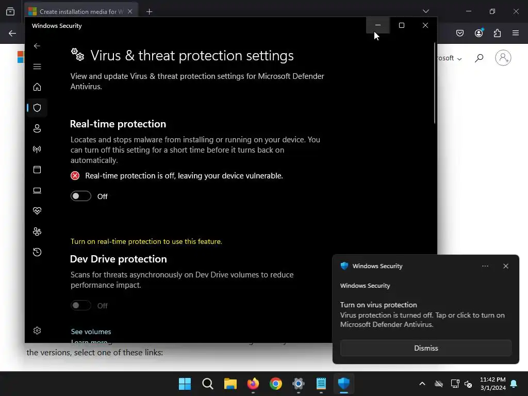Turn on the Real-time protection toggle
Screen dimensions: 528x396
pyautogui.click(x=81, y=196)
